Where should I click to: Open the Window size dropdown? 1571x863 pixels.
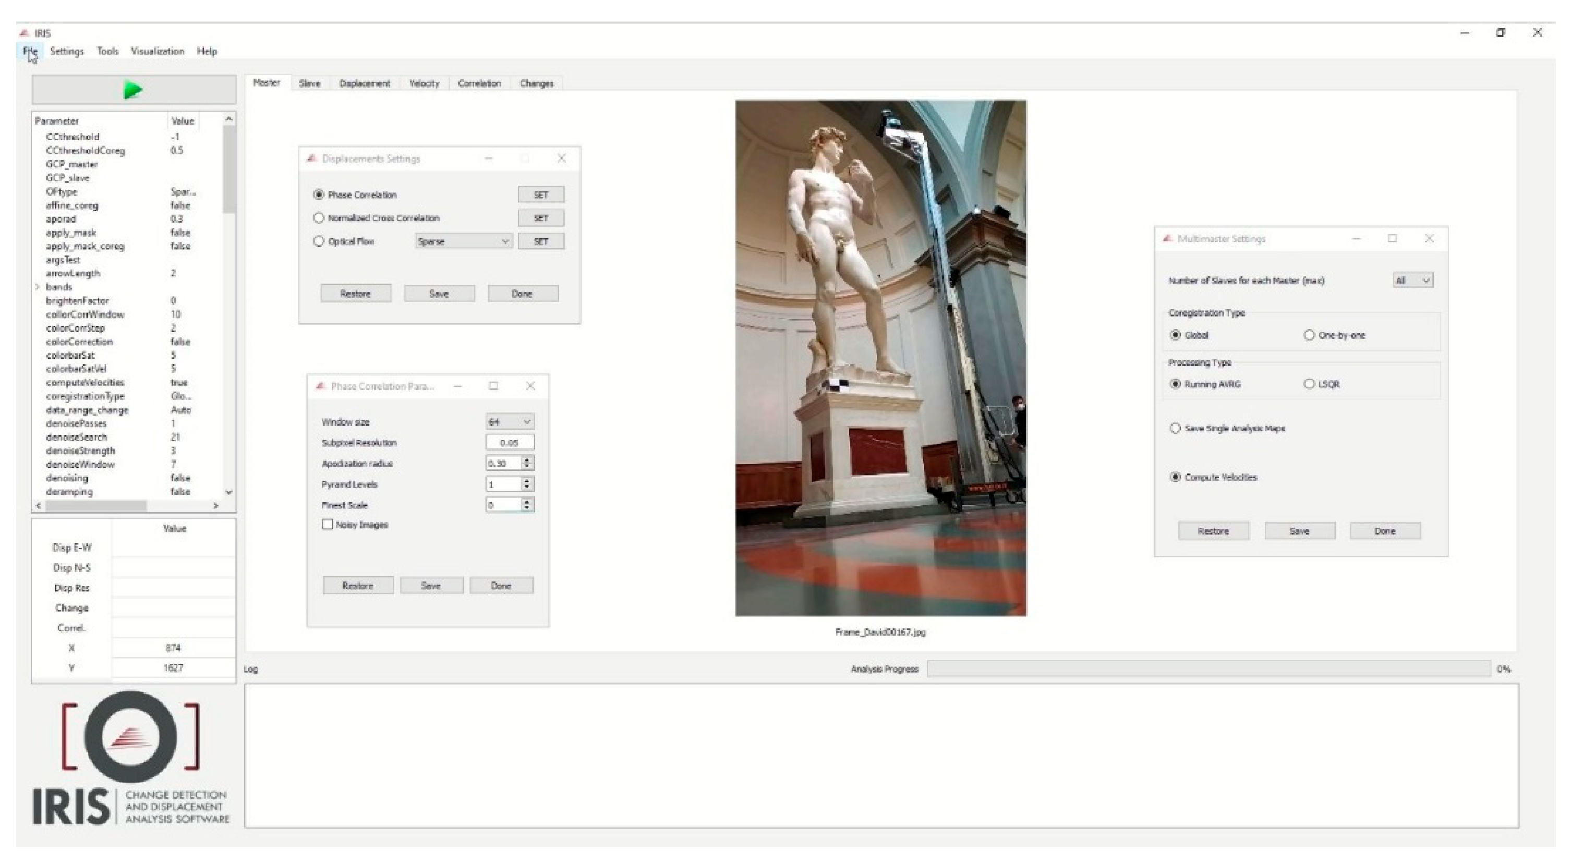click(510, 421)
